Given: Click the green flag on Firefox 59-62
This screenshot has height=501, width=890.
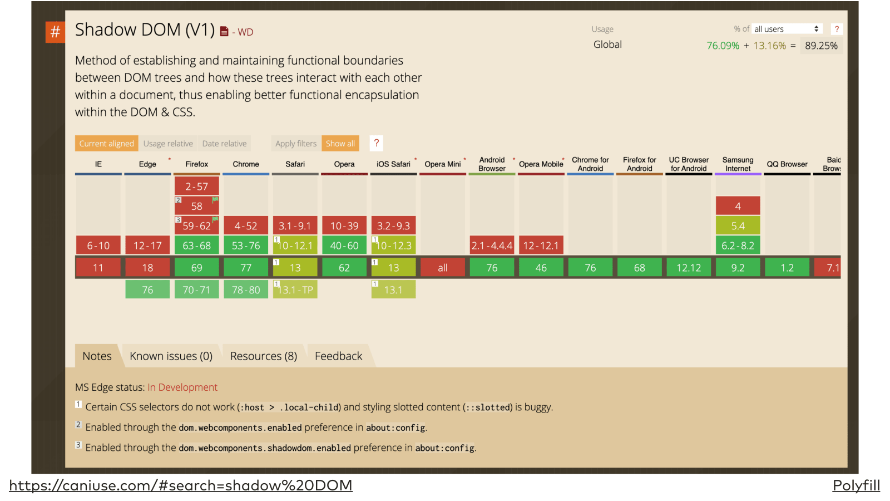Looking at the screenshot, I should click(x=215, y=219).
